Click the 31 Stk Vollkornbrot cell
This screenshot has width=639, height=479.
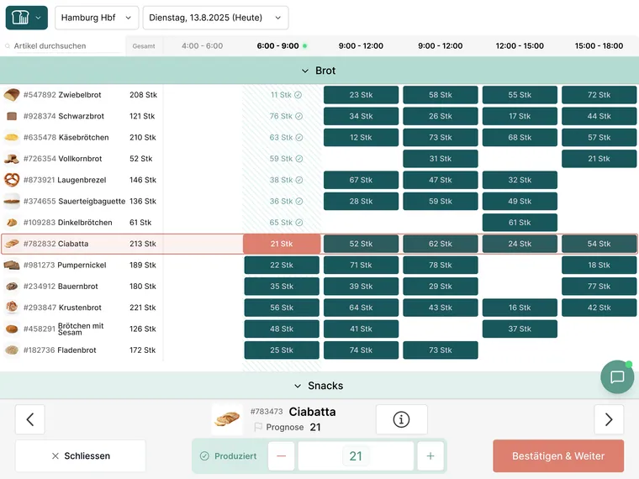[440, 159]
